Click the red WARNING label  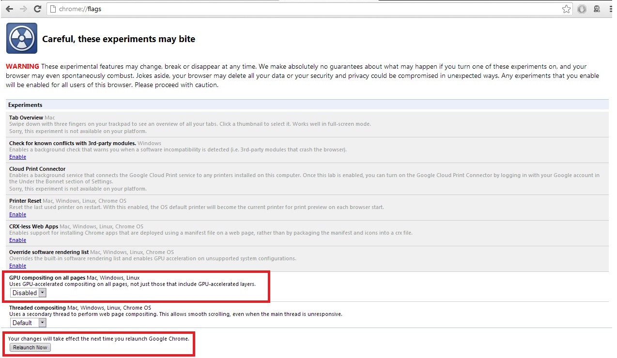tap(22, 66)
